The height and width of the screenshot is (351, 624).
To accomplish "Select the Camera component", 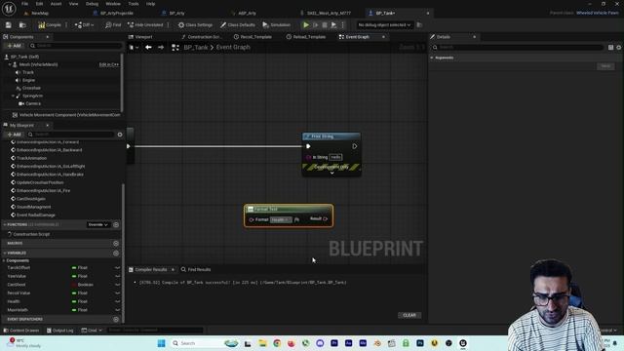I will (33, 103).
